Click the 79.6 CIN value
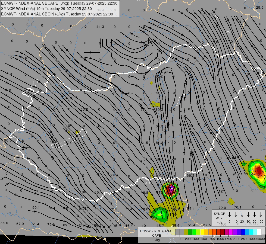Screen dimensions: 266x244 [x=51, y=225]
